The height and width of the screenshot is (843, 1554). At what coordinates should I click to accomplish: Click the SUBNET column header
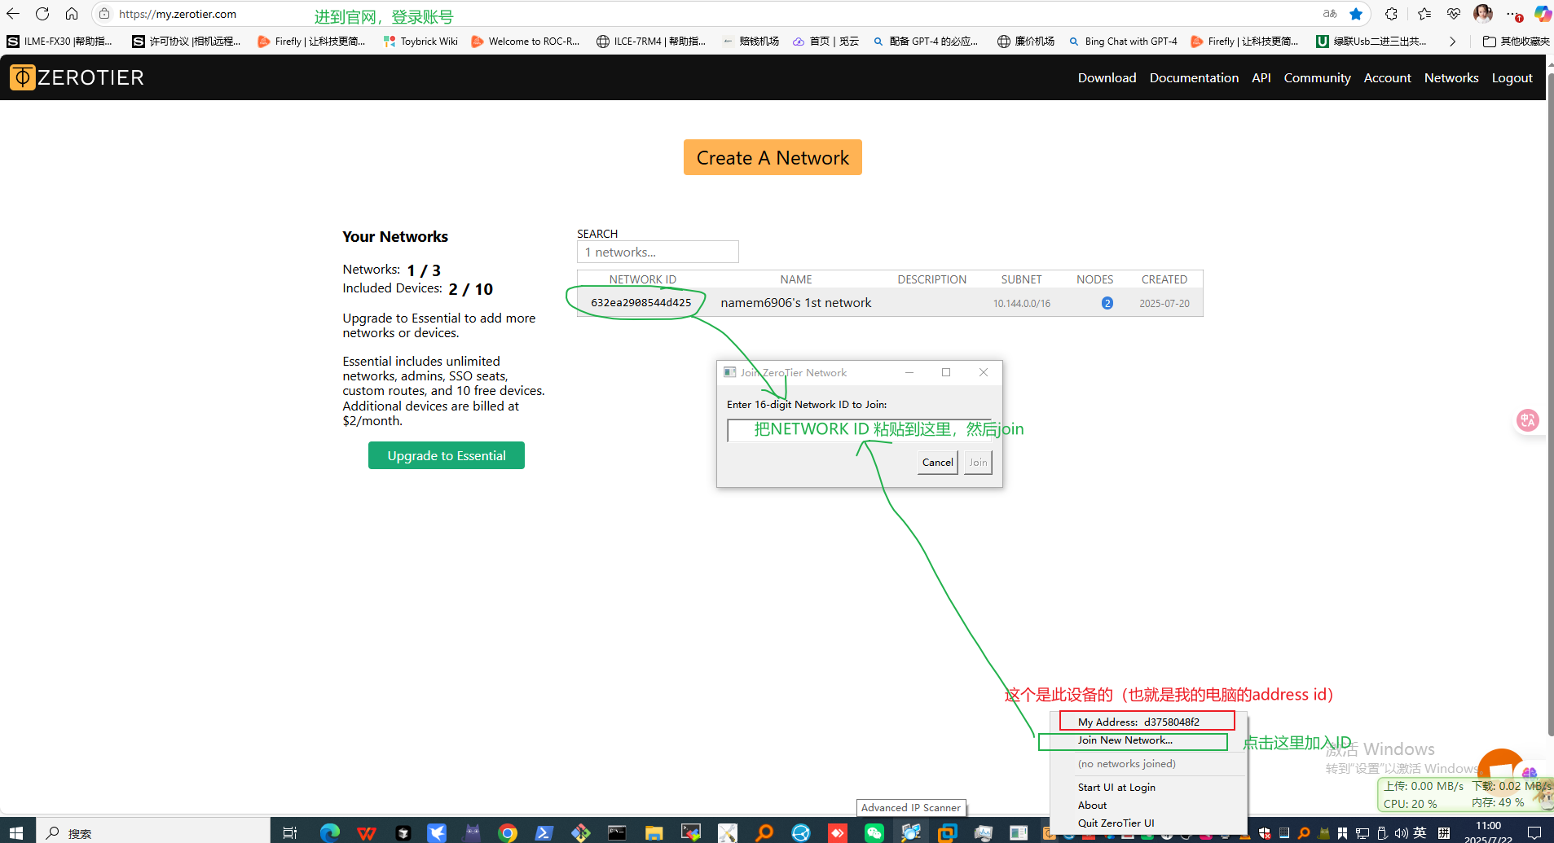pyautogui.click(x=1021, y=279)
